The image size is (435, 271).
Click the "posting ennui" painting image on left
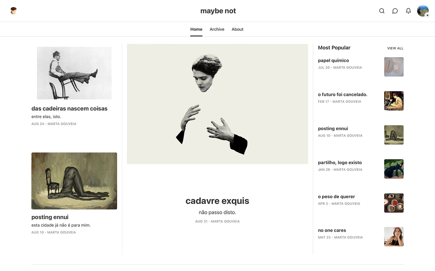pos(74,181)
